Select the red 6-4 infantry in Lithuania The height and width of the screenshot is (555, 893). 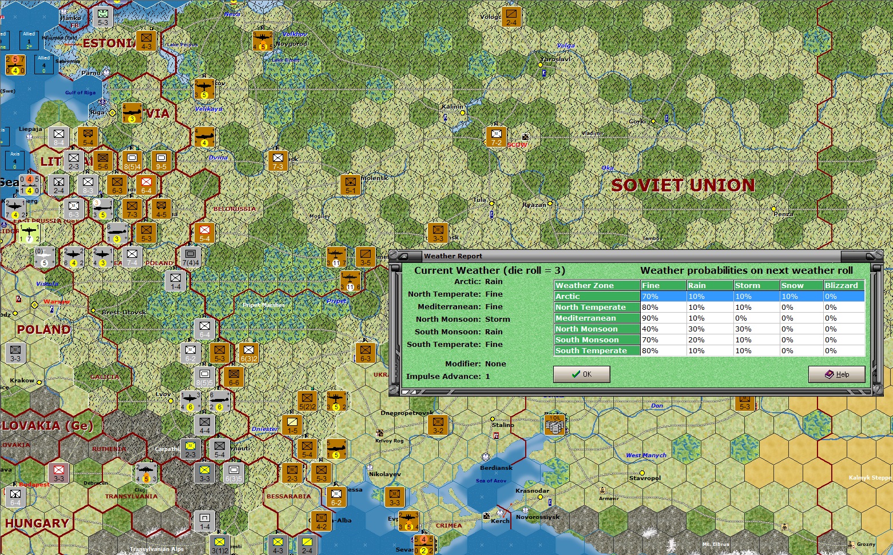coord(146,185)
